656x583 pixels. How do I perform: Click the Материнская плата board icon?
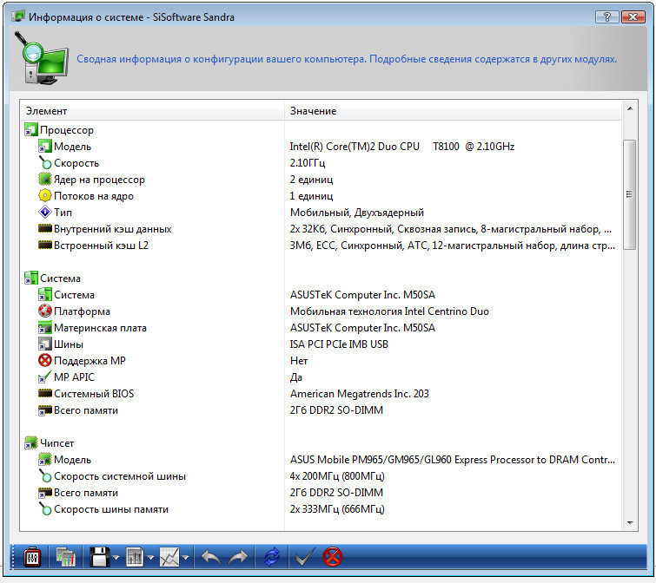click(45, 327)
